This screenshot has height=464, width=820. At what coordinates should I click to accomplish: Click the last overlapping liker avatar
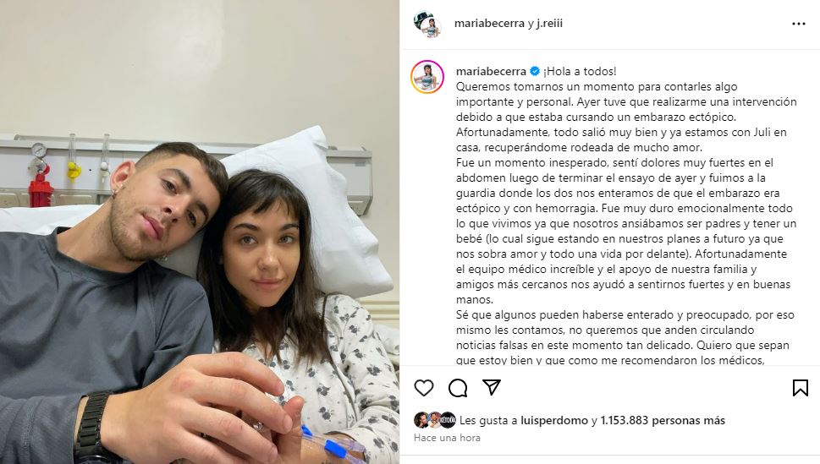coord(449,420)
